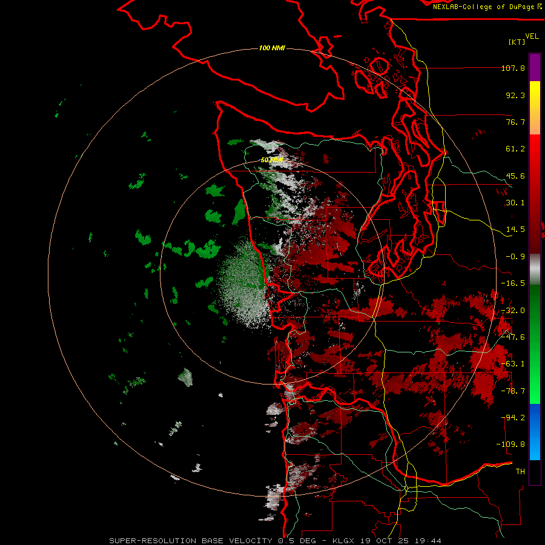Click the 19 OCT 25 19:44 timestamp

point(401,541)
